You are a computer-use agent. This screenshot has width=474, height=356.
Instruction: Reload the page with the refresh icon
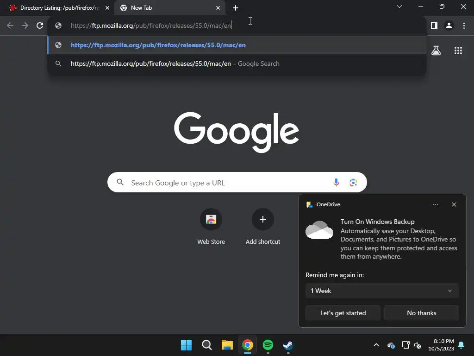point(40,25)
